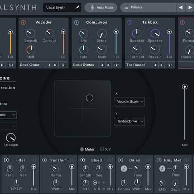Click the Delay Fdback knob
Image resolution: width=194 pixels, height=194 pixels.
click(x=124, y=183)
